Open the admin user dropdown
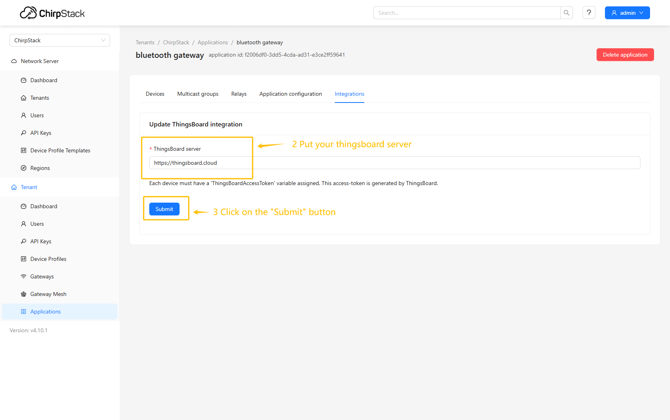 click(x=627, y=13)
